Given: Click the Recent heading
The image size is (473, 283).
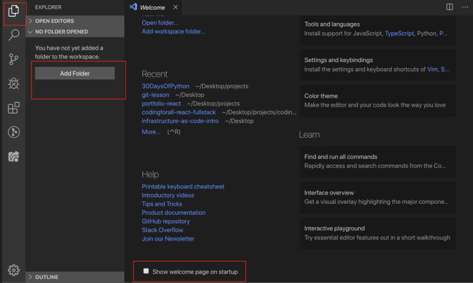Looking at the screenshot, I should (154, 74).
